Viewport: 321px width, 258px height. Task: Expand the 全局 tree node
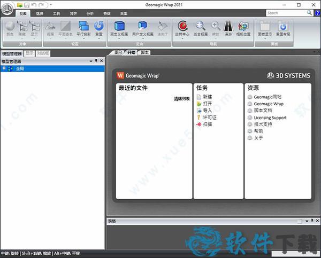pos(4,68)
